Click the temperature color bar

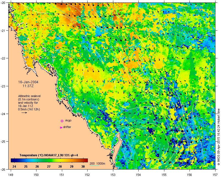(x=49, y=160)
